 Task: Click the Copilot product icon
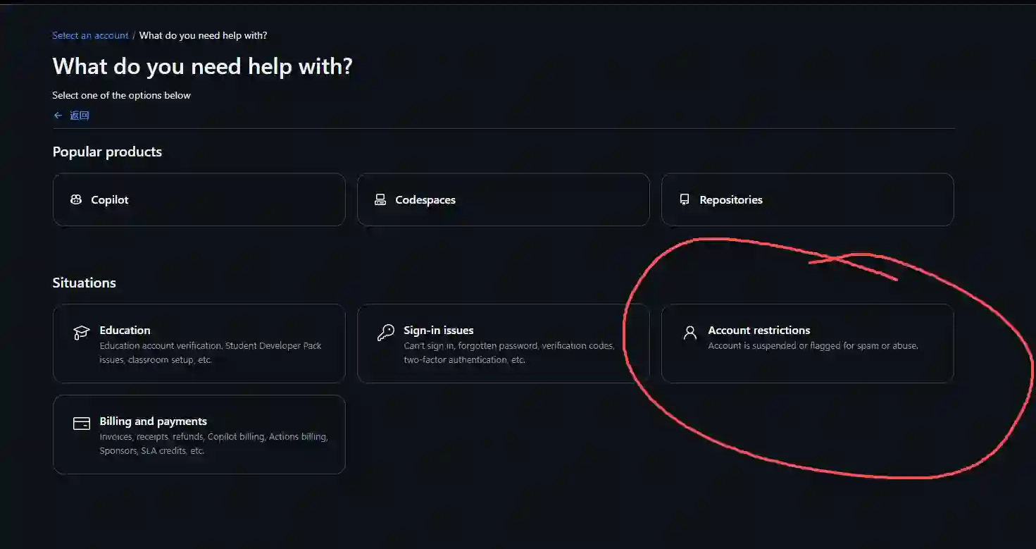(x=75, y=199)
